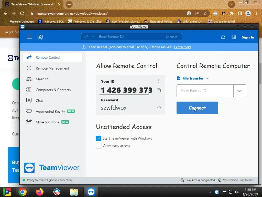Open File Explorer from the taskbar

74,192
